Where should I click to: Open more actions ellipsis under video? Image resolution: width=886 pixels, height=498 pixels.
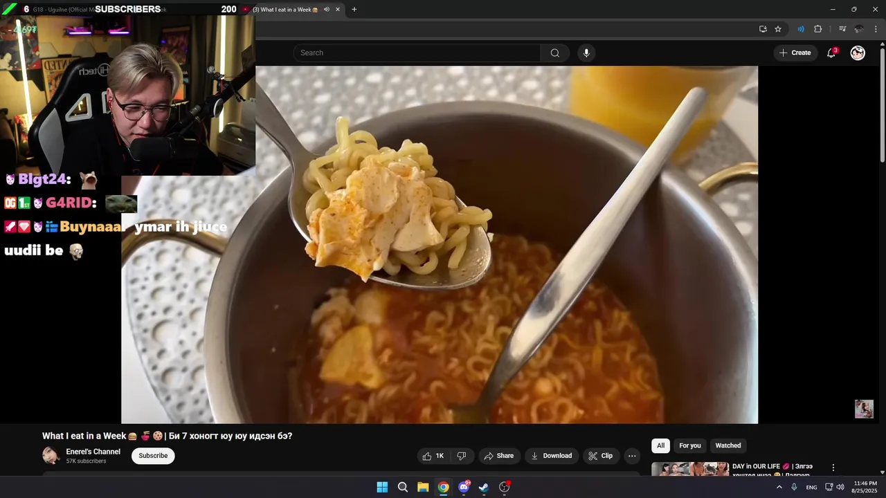pyautogui.click(x=632, y=456)
